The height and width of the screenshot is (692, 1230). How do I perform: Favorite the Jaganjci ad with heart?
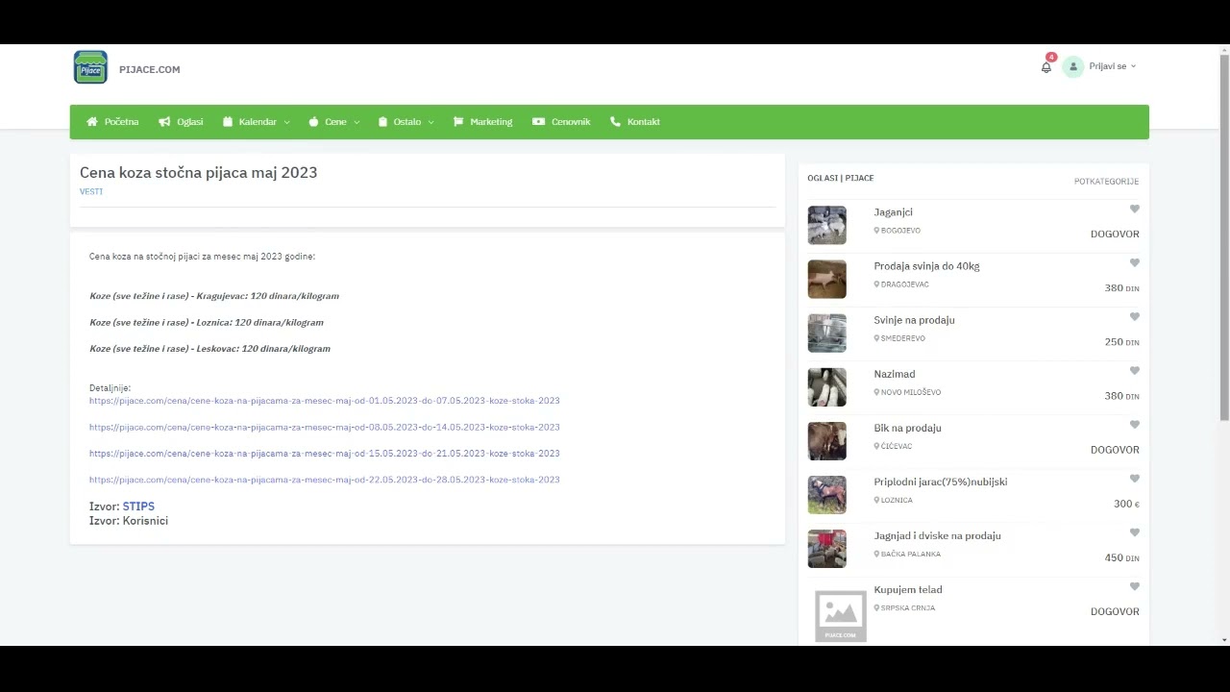pos(1134,209)
